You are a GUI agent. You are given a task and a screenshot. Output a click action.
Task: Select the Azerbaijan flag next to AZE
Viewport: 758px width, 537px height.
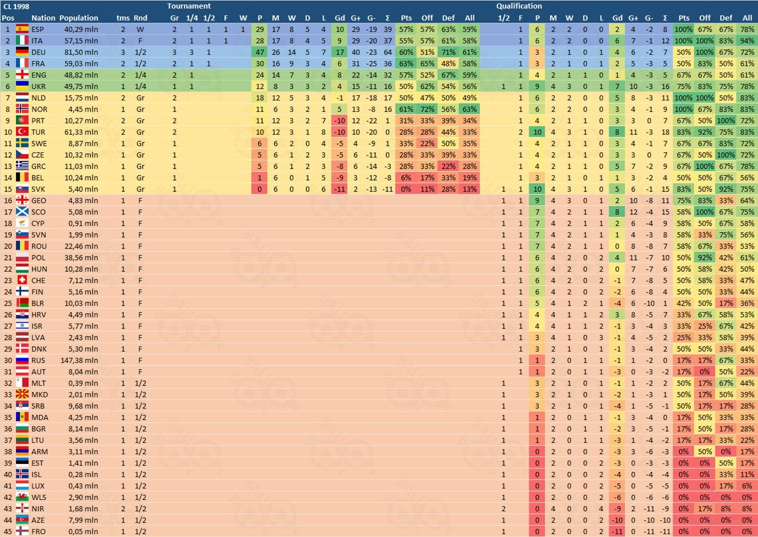(x=22, y=520)
